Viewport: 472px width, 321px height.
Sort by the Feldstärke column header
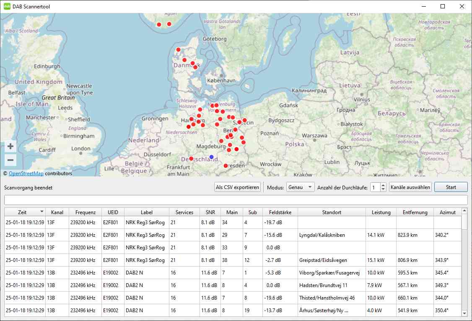click(x=280, y=212)
